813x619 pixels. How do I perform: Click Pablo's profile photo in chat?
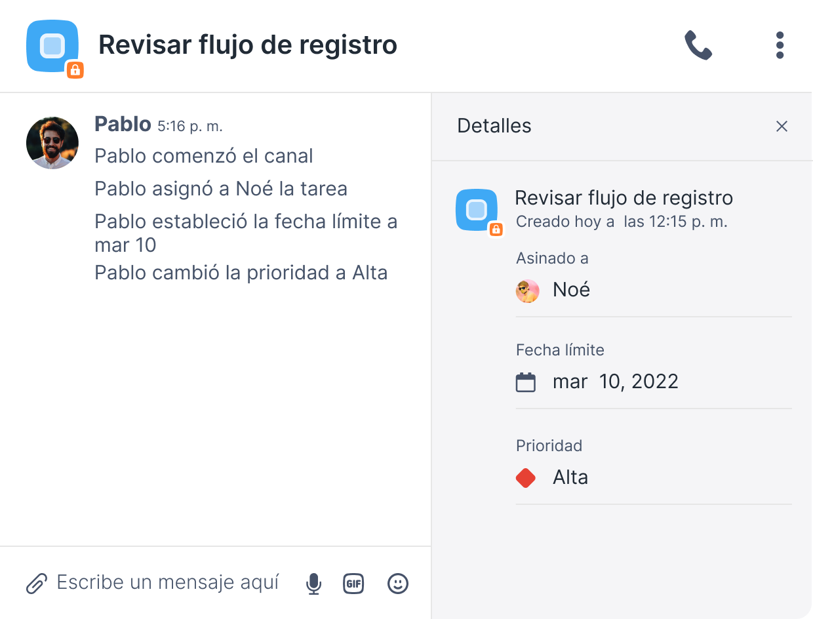52,143
